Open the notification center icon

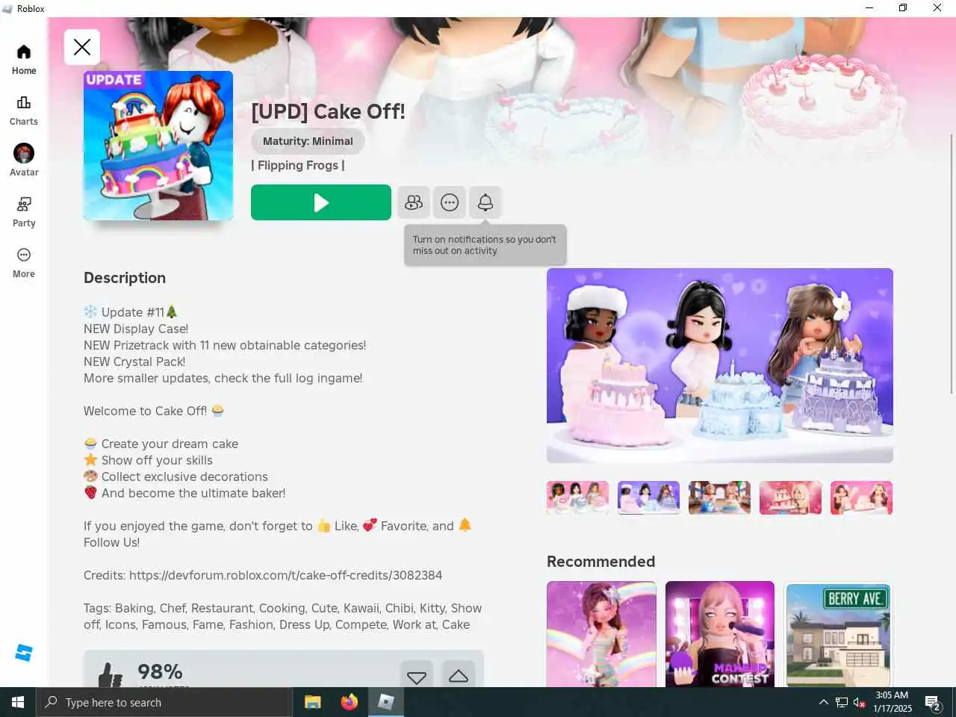pyautogui.click(x=933, y=702)
